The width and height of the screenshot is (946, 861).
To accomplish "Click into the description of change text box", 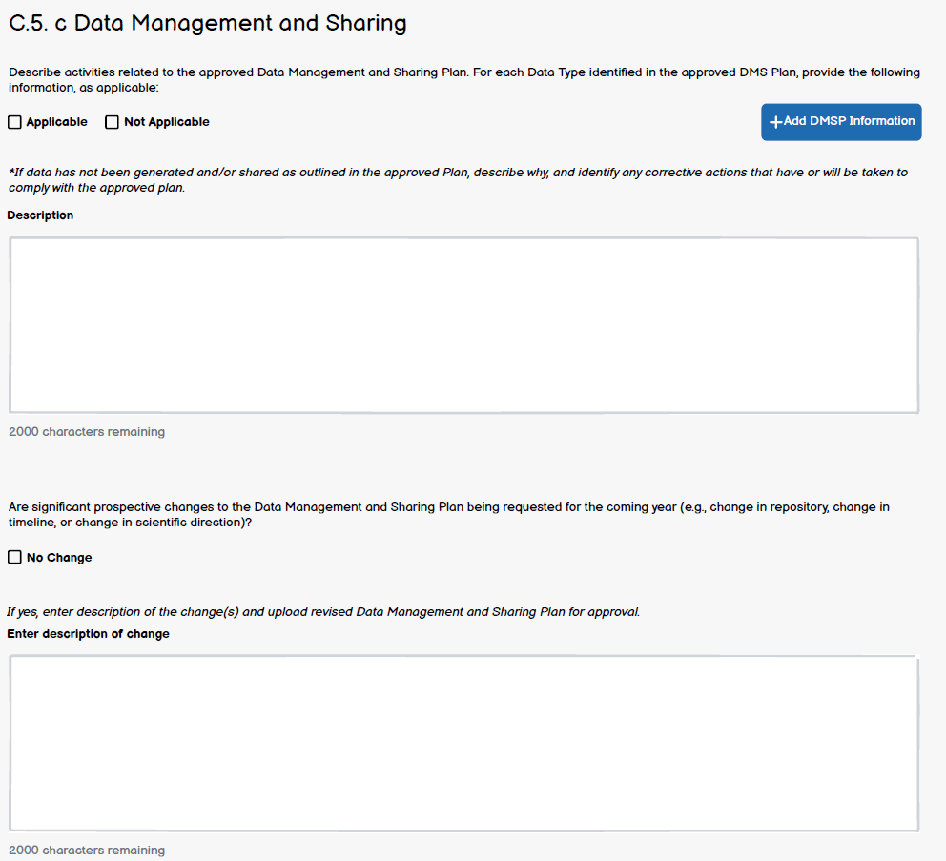I will pos(463,743).
